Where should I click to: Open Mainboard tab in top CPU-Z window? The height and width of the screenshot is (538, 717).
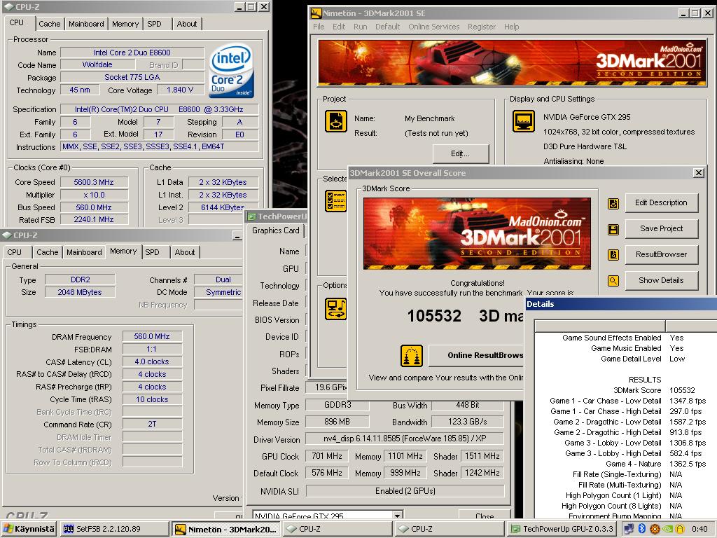(86, 24)
